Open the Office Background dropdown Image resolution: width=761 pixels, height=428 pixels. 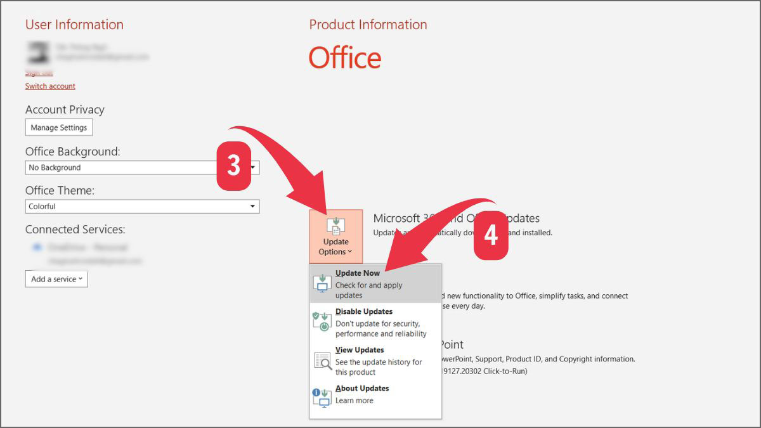click(254, 167)
